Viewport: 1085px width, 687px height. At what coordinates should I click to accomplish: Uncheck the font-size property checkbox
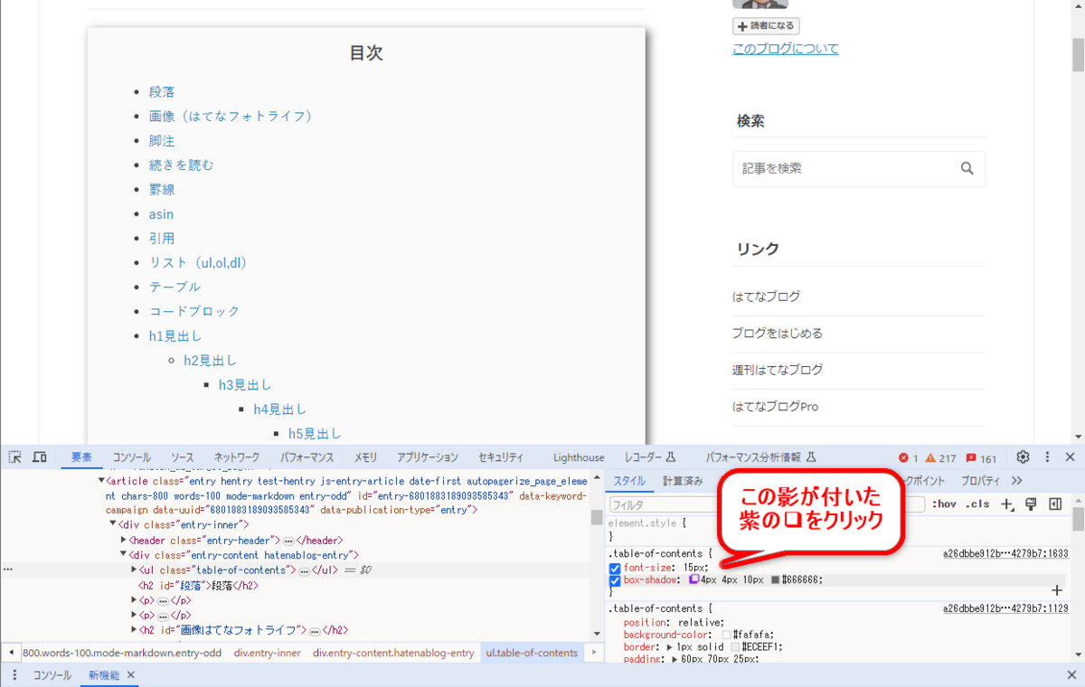pyautogui.click(x=615, y=568)
